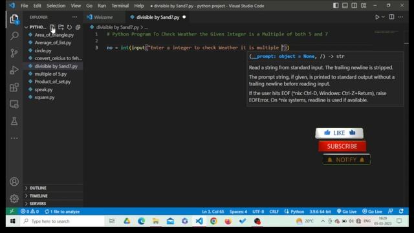This screenshot has height=233, width=414.
Task: Open Average_of_list.py file
Action: pos(53,43)
